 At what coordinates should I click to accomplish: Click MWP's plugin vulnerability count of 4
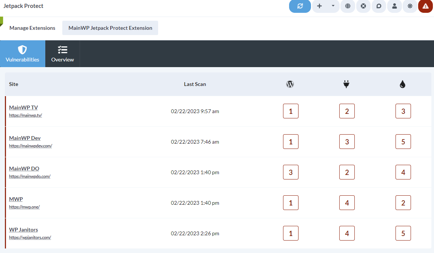346,202
